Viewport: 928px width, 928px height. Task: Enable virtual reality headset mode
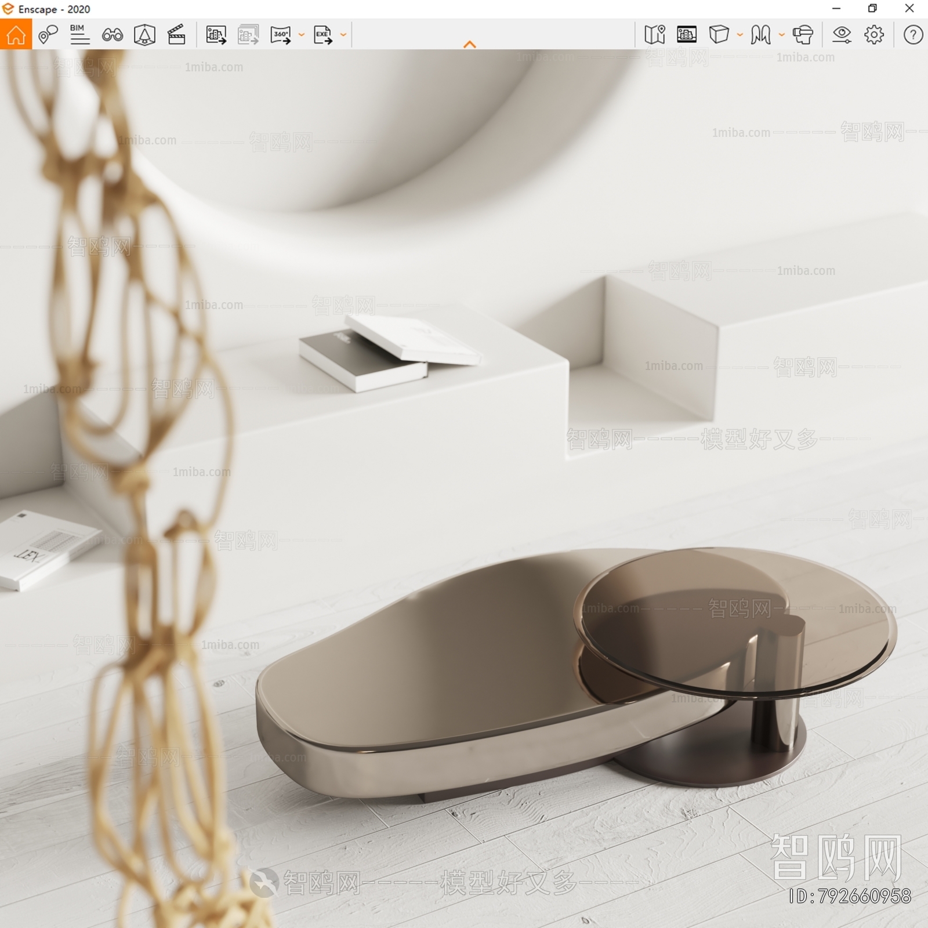(803, 35)
